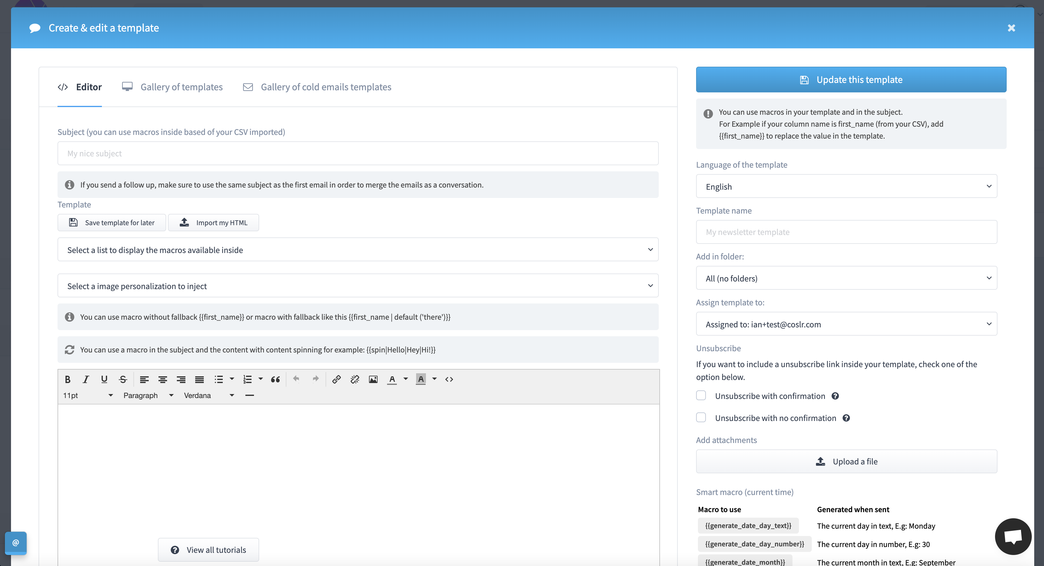Open the 11pt font size dropdown

[88, 395]
